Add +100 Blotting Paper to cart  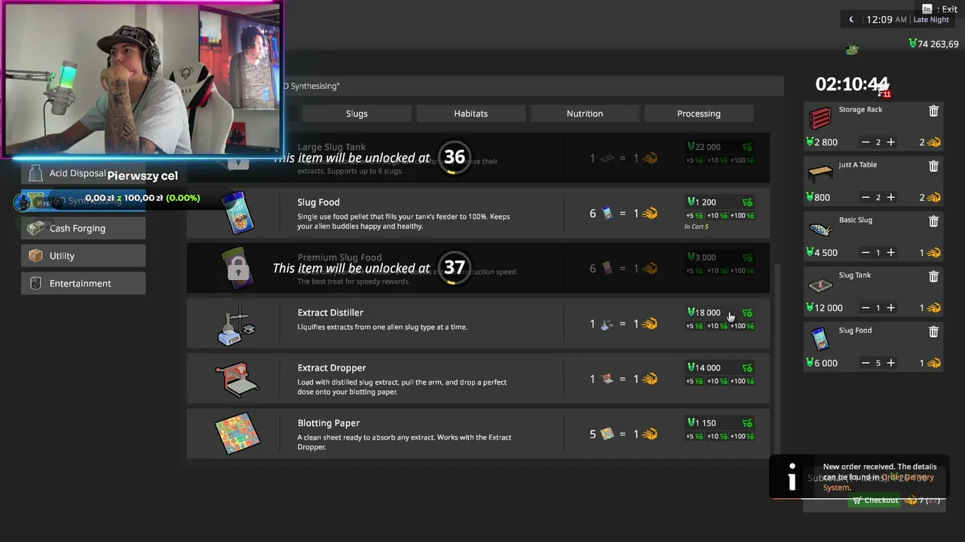pos(741,436)
